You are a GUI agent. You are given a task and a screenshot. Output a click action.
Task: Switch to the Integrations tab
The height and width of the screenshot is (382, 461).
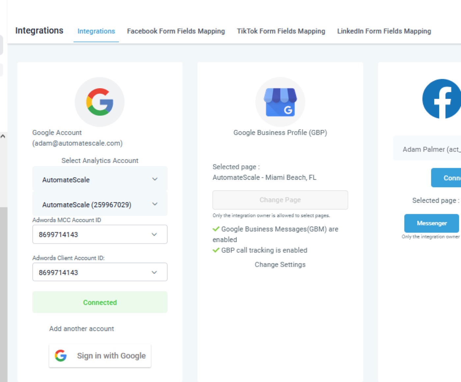96,31
